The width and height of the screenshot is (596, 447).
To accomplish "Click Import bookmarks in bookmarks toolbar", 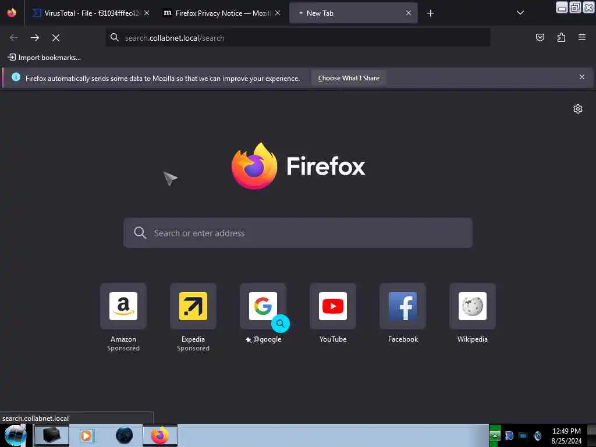I will click(x=44, y=58).
